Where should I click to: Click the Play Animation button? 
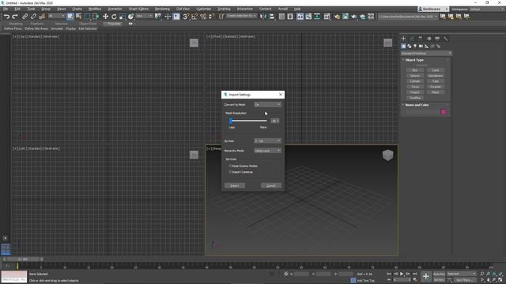click(x=402, y=274)
